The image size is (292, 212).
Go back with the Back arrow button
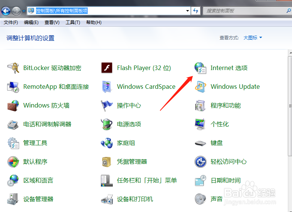[x=6, y=11]
